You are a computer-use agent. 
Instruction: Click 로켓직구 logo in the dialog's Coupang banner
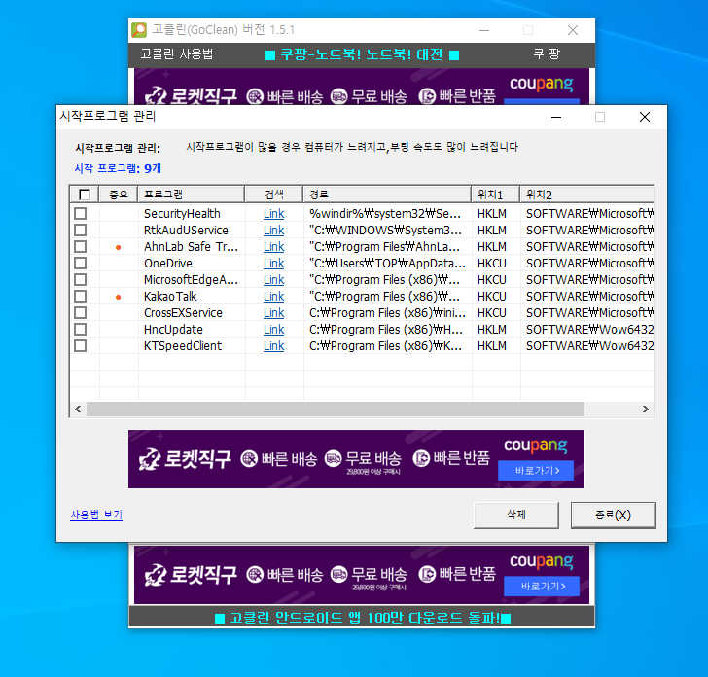[x=185, y=459]
